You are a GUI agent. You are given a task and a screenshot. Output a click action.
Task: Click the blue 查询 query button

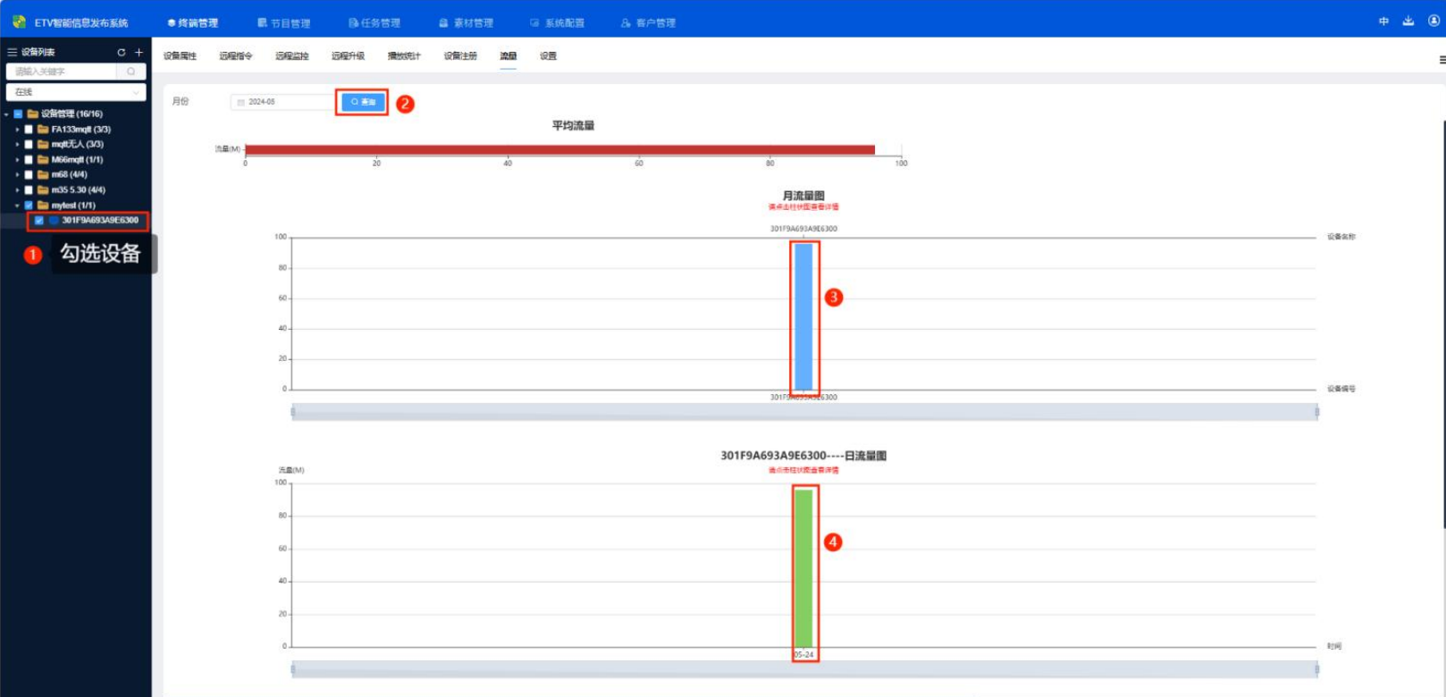[x=363, y=103]
